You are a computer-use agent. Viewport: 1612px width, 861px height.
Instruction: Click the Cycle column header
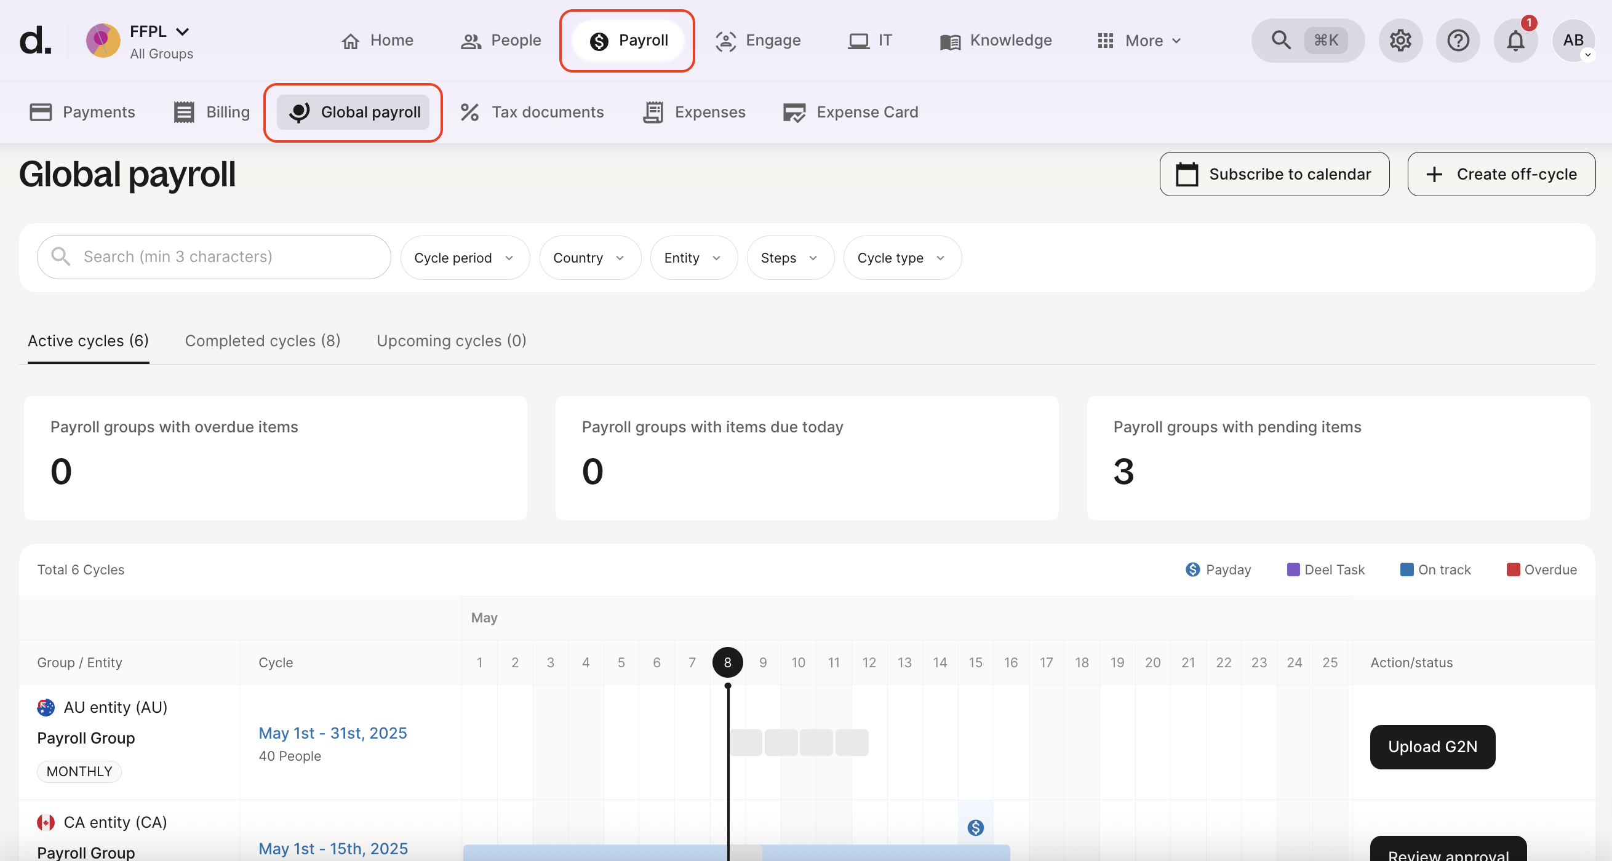(x=276, y=662)
